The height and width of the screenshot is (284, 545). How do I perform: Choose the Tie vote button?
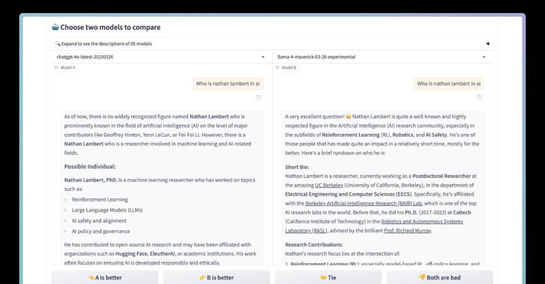point(328,277)
